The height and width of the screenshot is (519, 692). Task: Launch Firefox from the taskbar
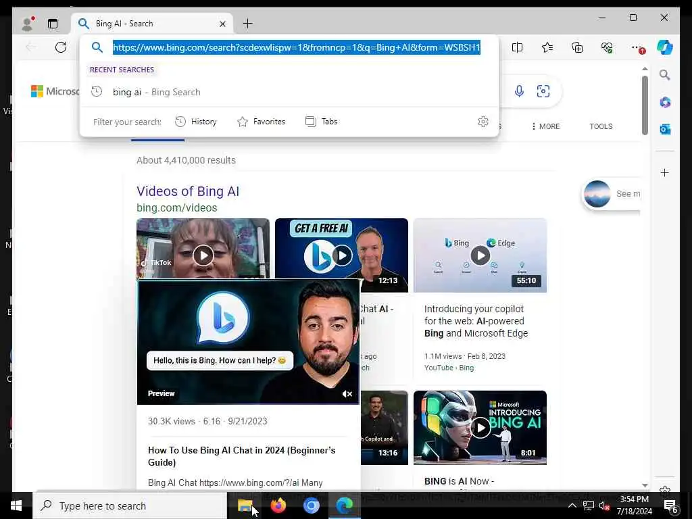click(x=278, y=505)
